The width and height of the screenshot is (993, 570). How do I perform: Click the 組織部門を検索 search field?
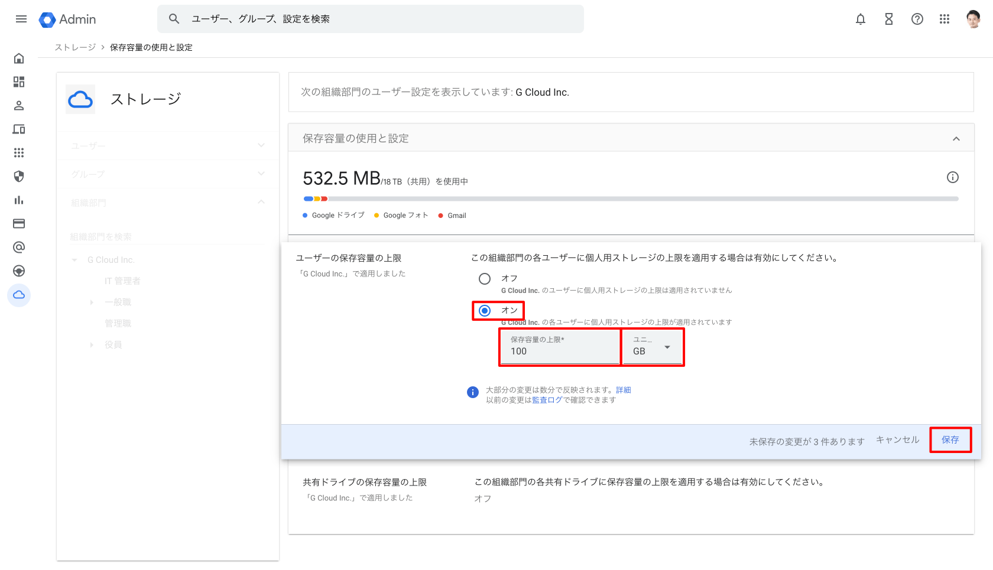168,237
